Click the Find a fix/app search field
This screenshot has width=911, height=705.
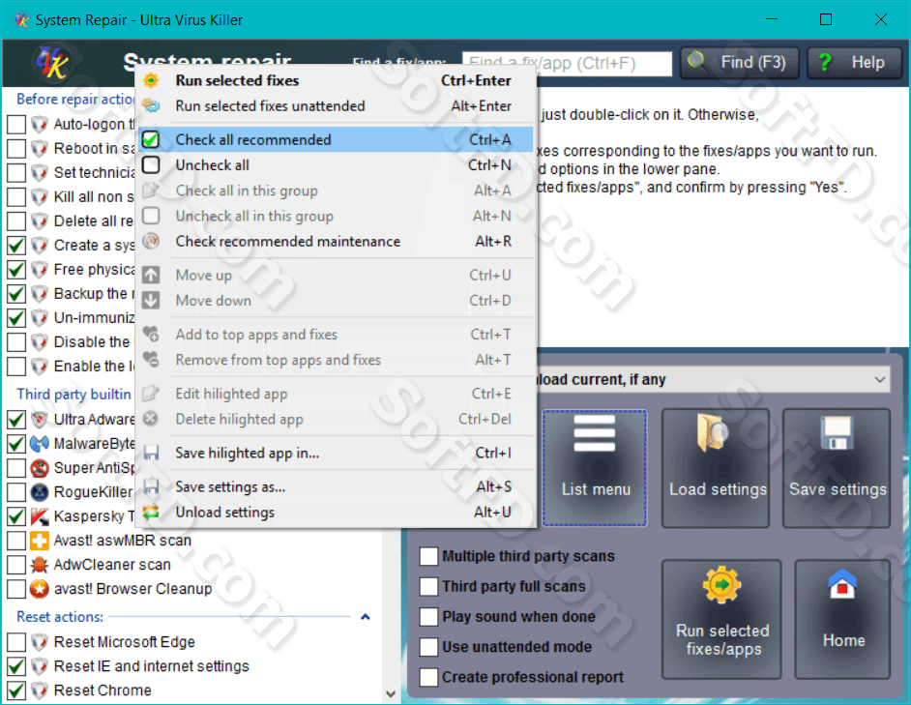[x=567, y=63]
